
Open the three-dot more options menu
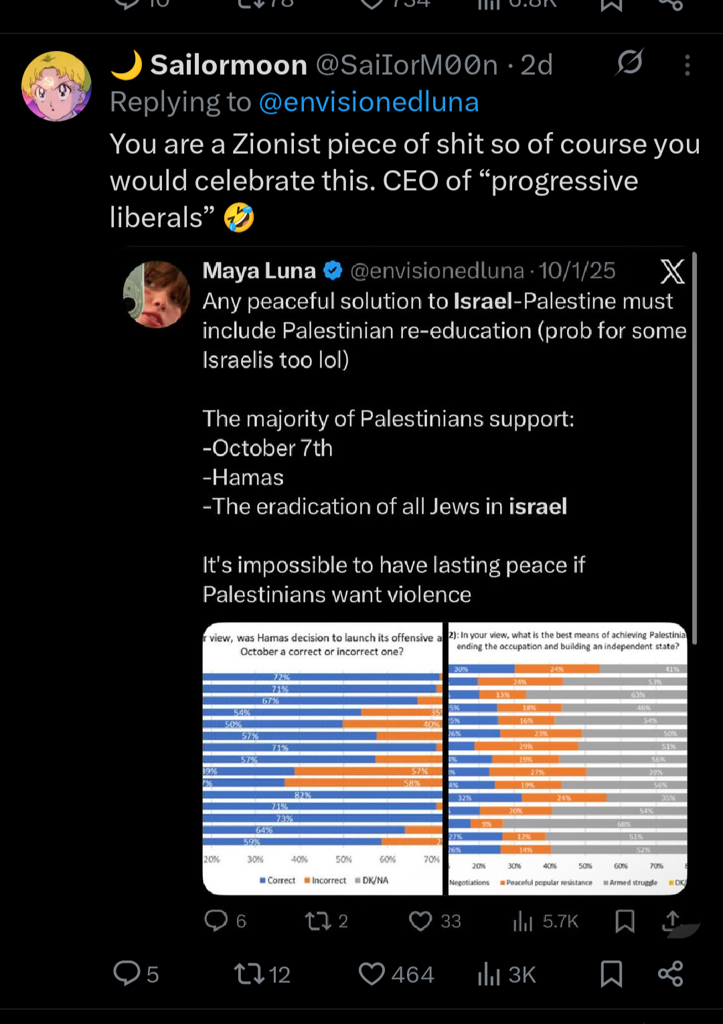[x=687, y=65]
